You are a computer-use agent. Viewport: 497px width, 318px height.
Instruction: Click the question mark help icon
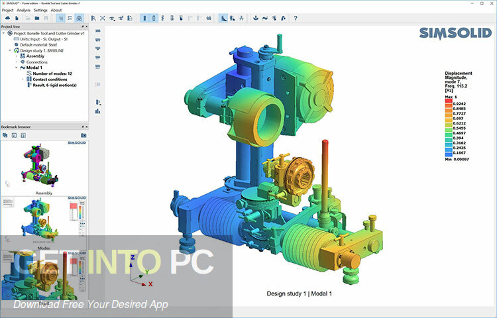click(296, 19)
